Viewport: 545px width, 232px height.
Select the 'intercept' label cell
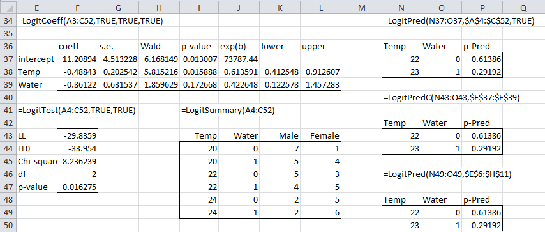pos(36,59)
